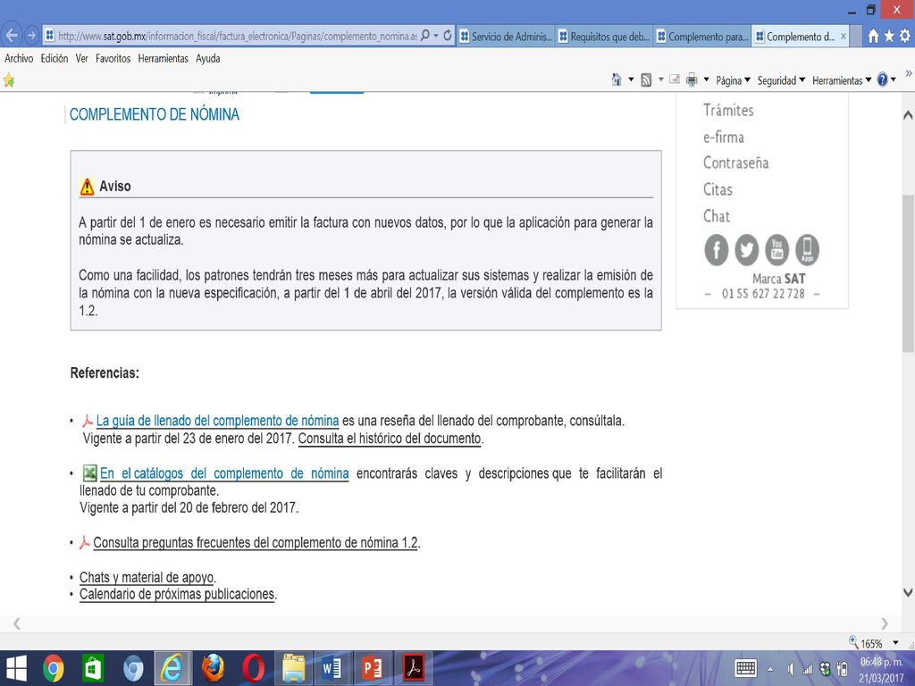Open the SAT Facebook icon
The width and height of the screenshot is (915, 686).
(716, 250)
